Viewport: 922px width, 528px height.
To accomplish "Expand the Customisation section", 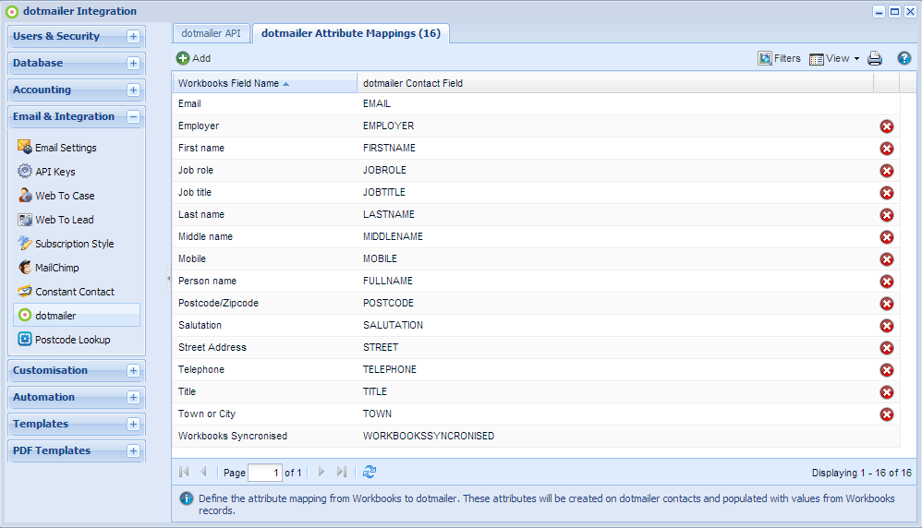I will click(x=133, y=370).
